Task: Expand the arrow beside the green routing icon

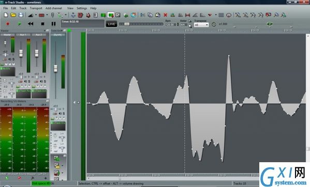Action: point(66,15)
